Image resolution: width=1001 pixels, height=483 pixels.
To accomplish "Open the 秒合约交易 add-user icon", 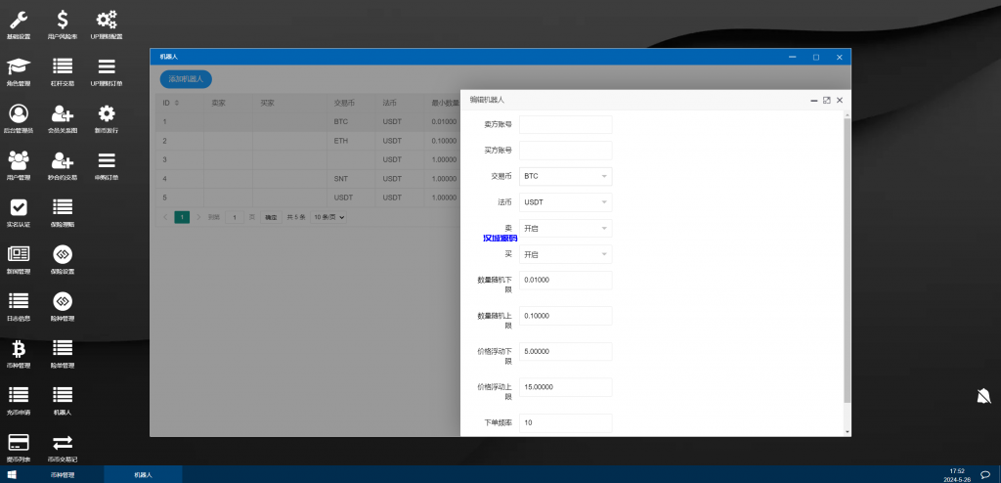I will tap(63, 159).
